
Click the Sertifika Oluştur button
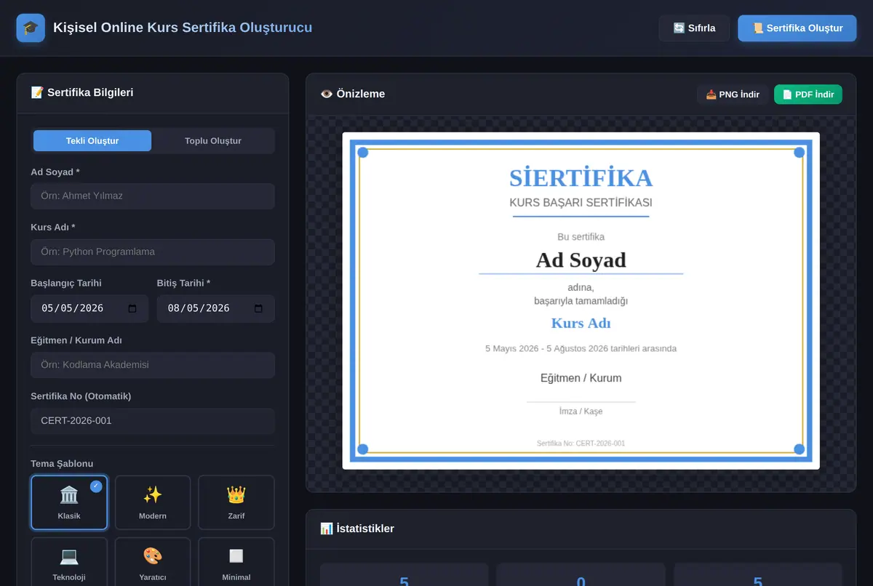pyautogui.click(x=797, y=28)
